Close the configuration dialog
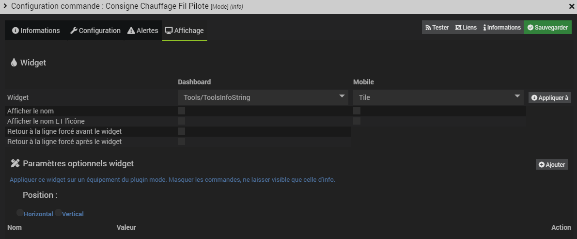Screen dimensions: 577x239 tap(571, 6)
